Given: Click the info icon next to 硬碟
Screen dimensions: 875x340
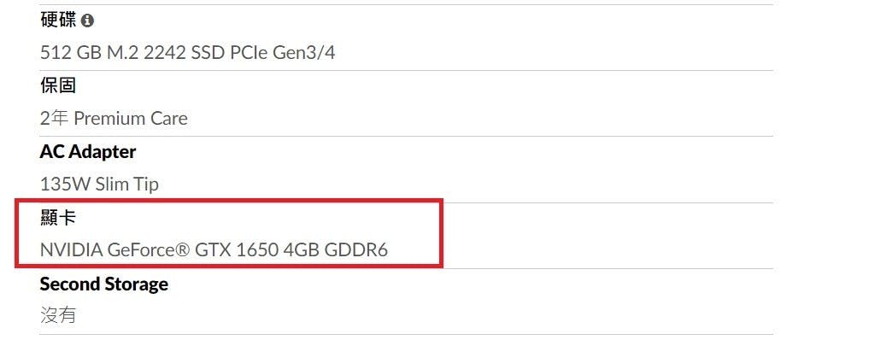Looking at the screenshot, I should click(x=87, y=21).
